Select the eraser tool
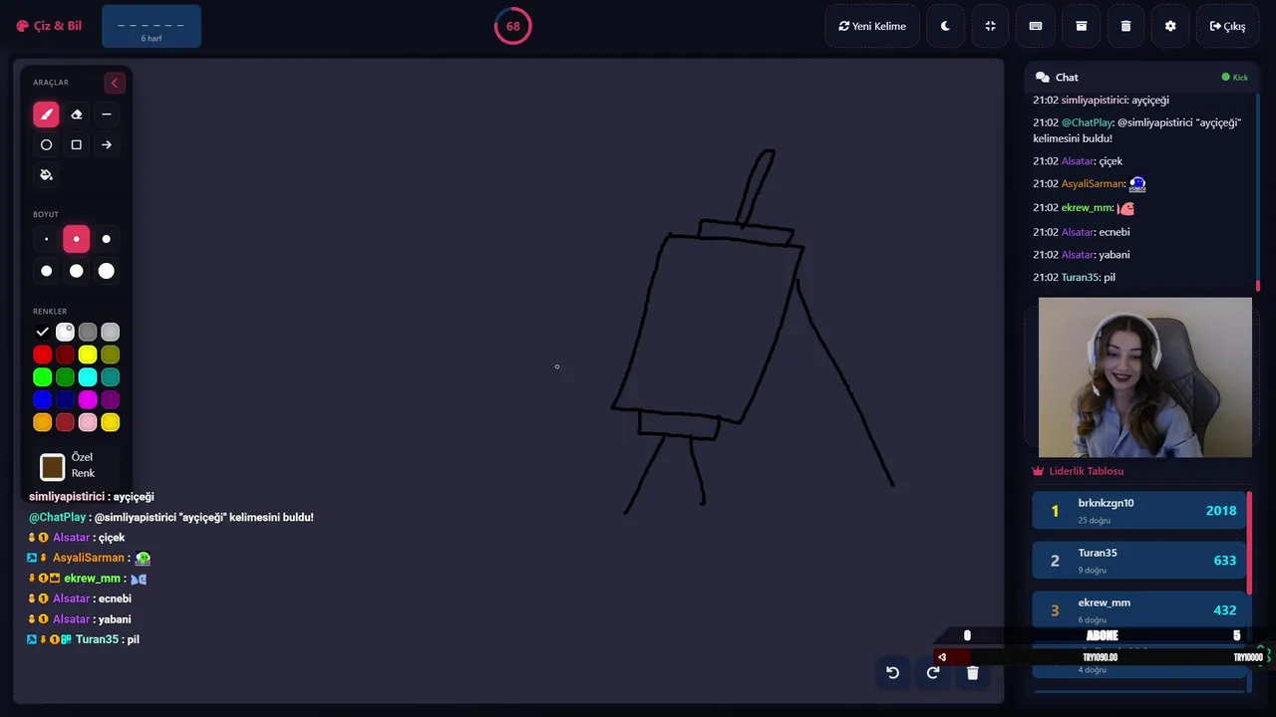The height and width of the screenshot is (717, 1276). [x=76, y=115]
